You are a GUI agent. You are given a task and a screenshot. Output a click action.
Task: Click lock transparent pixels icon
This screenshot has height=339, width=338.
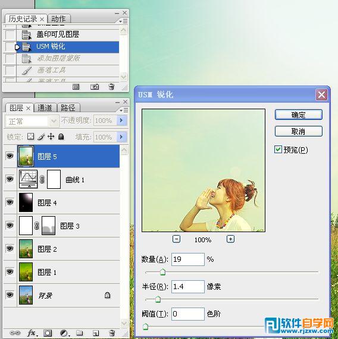tap(30, 137)
